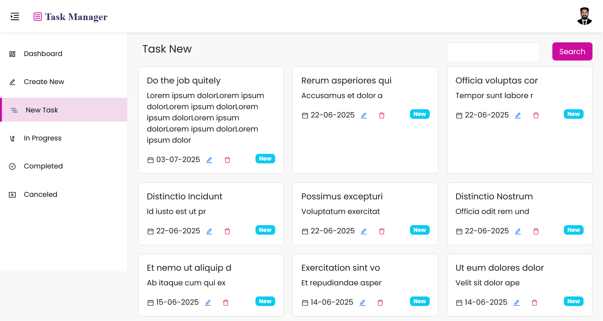Delete the 'Possimus excepturi' task
Screen dimensions: 603x321
click(x=382, y=232)
